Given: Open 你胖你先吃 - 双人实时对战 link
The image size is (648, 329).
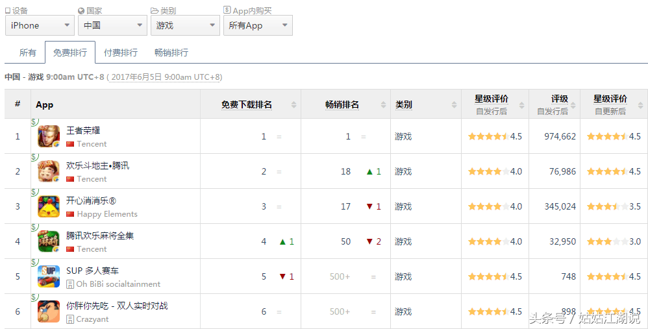Looking at the screenshot, I should [x=117, y=306].
